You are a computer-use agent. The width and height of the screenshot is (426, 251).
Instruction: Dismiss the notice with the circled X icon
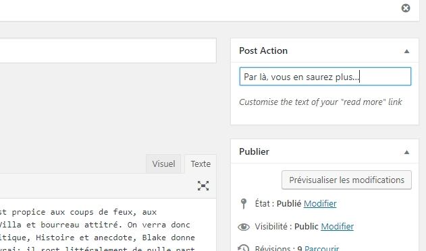(x=406, y=8)
